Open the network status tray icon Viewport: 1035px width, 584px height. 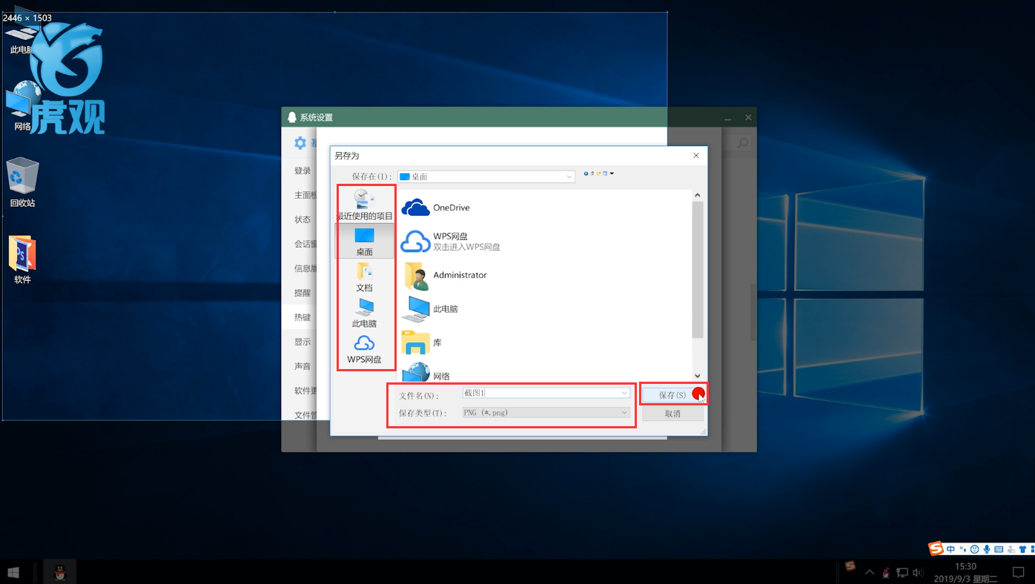pos(902,573)
